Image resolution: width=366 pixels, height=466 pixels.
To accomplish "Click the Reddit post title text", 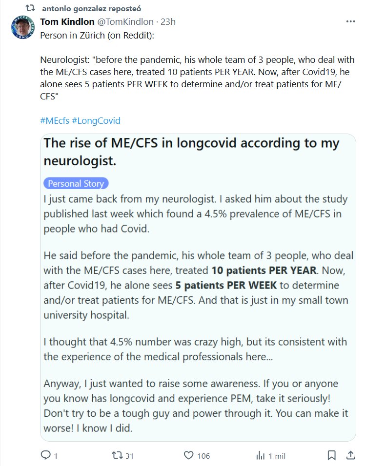I will (x=191, y=152).
